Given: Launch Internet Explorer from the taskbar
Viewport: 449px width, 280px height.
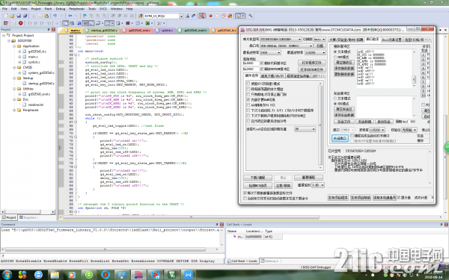Looking at the screenshot, I should click(38, 275).
